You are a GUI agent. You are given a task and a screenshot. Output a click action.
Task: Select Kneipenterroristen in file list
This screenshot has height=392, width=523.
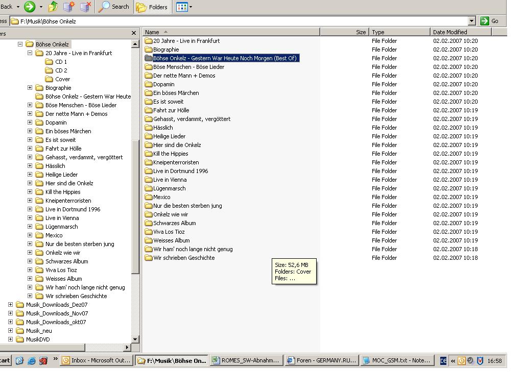click(176, 162)
